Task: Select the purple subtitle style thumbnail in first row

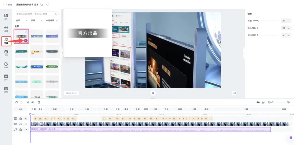Action: [52, 36]
